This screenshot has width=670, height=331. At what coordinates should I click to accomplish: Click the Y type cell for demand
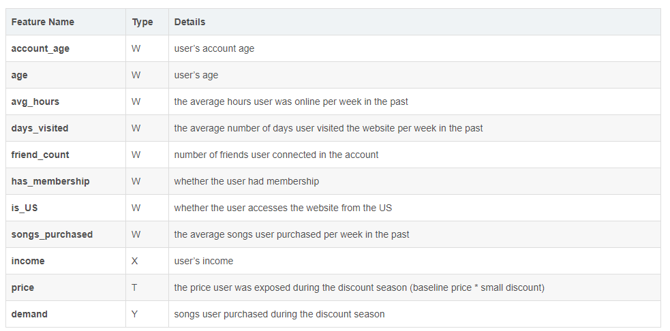(135, 314)
